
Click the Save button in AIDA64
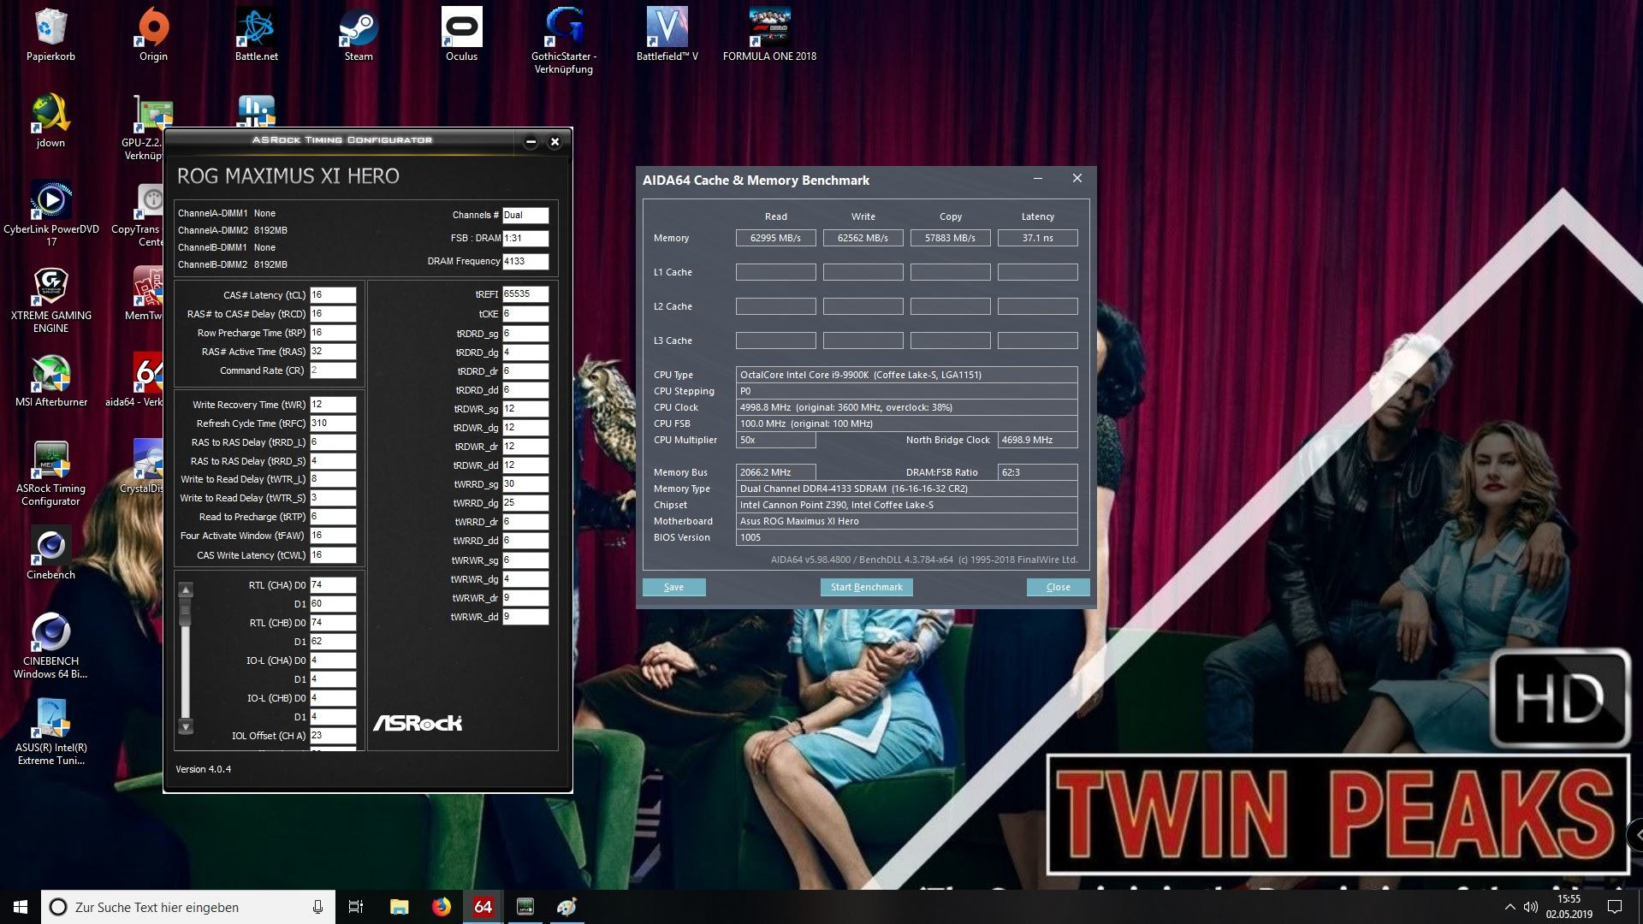click(673, 587)
